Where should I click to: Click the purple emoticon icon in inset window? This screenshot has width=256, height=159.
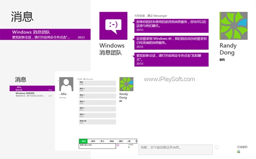pos(118,145)
